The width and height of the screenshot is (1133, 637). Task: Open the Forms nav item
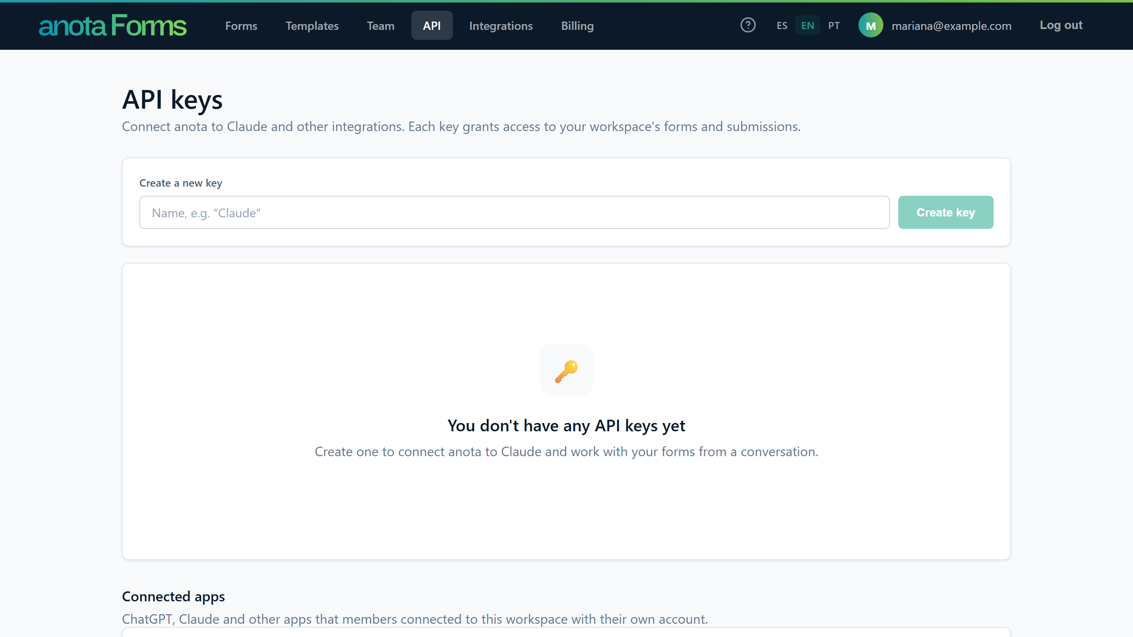[x=241, y=26]
